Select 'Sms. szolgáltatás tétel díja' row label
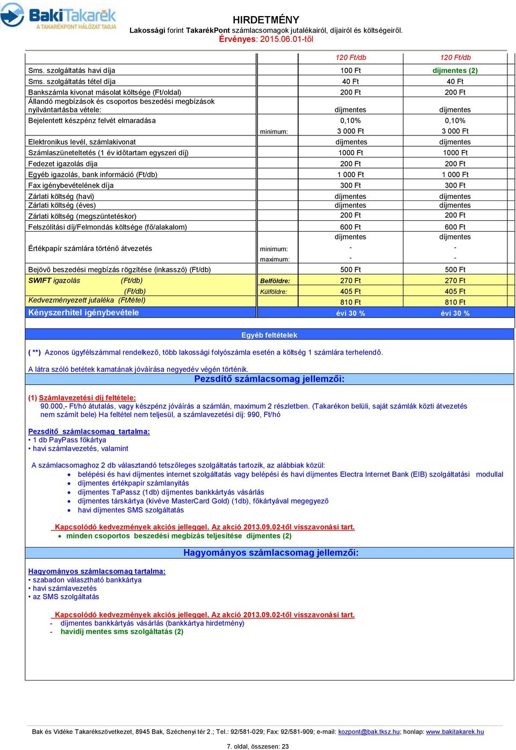This screenshot has width=516, height=750. tap(71, 82)
